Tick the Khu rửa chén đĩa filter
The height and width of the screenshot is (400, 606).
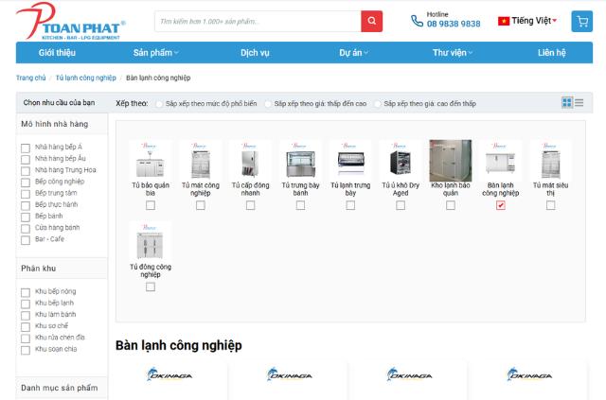[26, 339]
